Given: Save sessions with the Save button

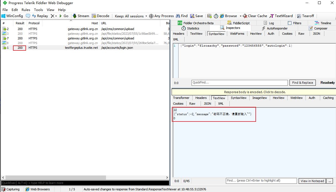Looking at the screenshot, I should click(197, 16).
